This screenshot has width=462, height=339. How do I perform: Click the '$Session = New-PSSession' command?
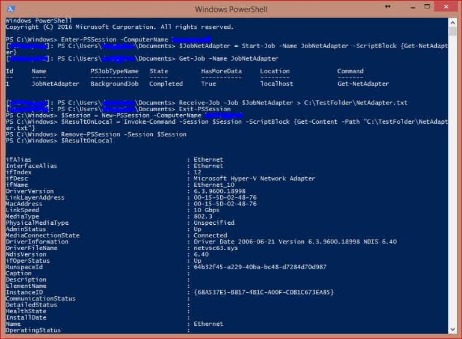[105, 115]
